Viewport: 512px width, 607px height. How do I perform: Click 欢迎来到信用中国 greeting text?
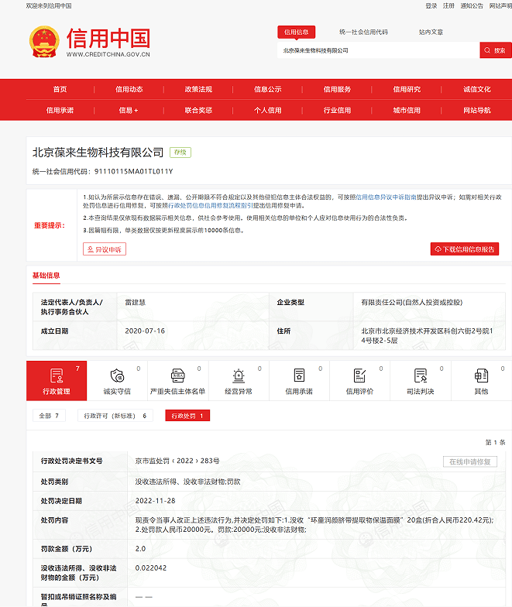point(49,6)
